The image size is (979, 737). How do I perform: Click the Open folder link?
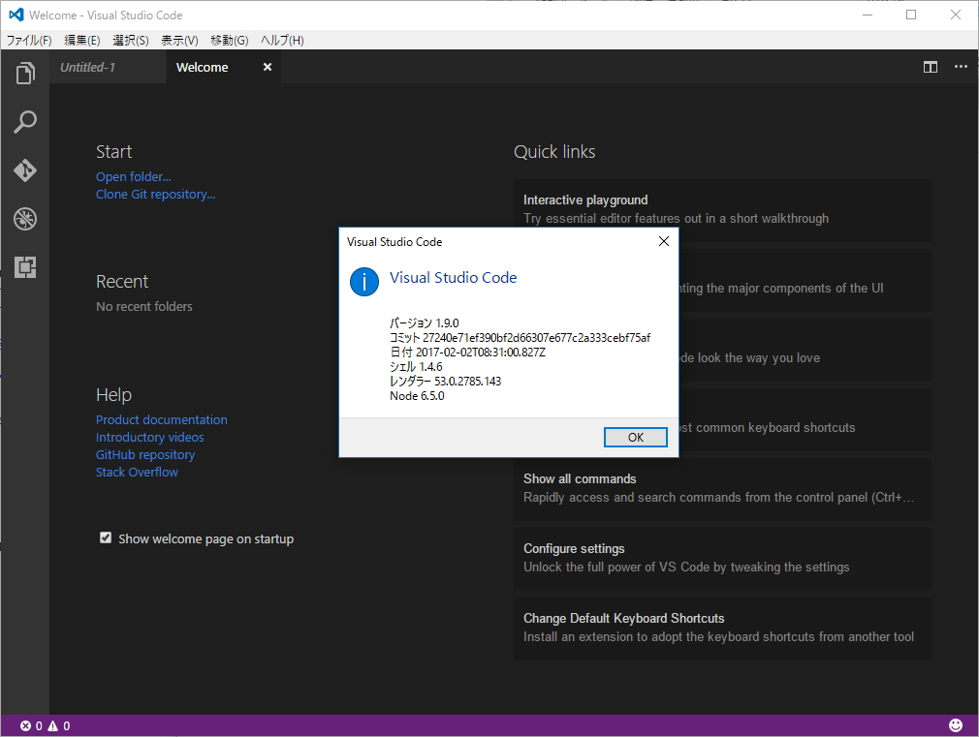pyautogui.click(x=133, y=176)
